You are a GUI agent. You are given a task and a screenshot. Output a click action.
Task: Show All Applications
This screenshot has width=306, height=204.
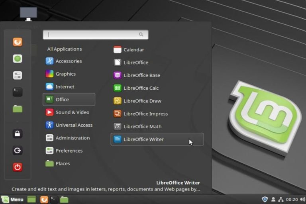(65, 49)
